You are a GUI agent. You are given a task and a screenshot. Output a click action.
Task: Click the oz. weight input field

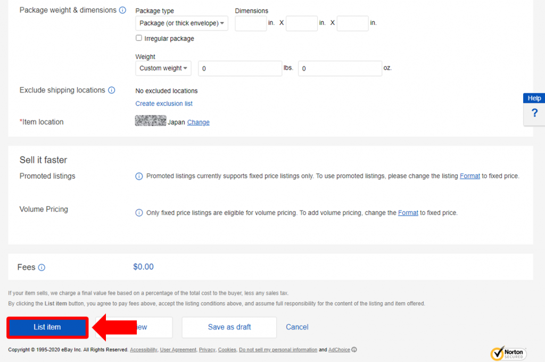(x=340, y=69)
